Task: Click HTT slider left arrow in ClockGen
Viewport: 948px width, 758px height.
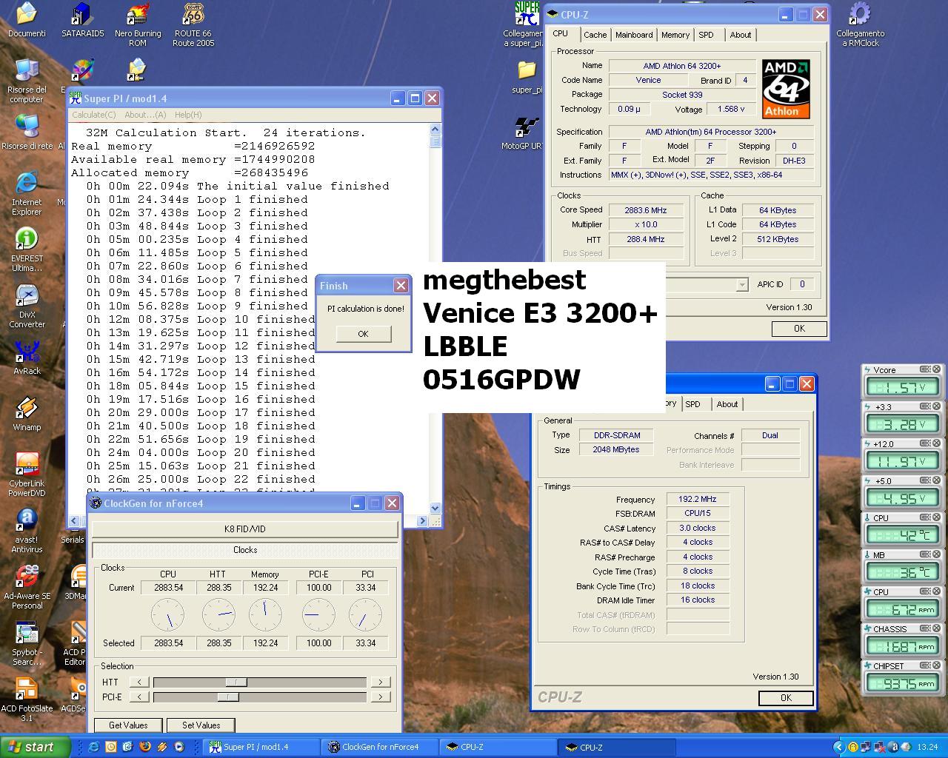Action: 138,682
